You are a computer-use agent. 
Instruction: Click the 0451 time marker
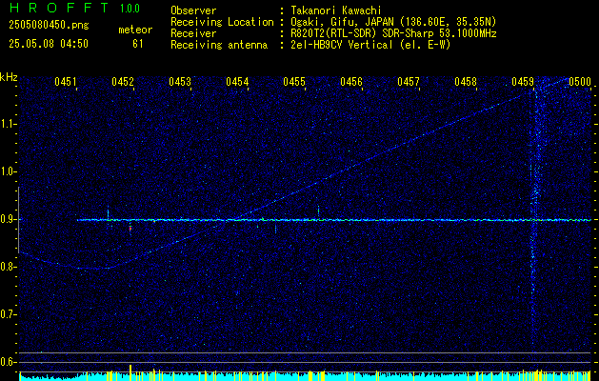point(66,82)
